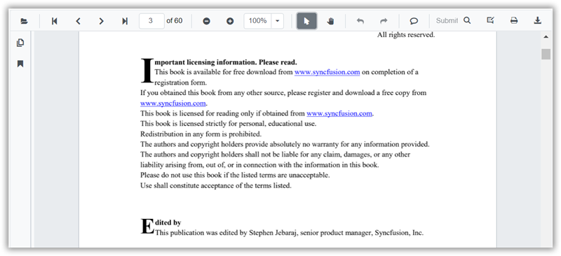
Task: Click the 'of 60' page count label
Action: (174, 21)
